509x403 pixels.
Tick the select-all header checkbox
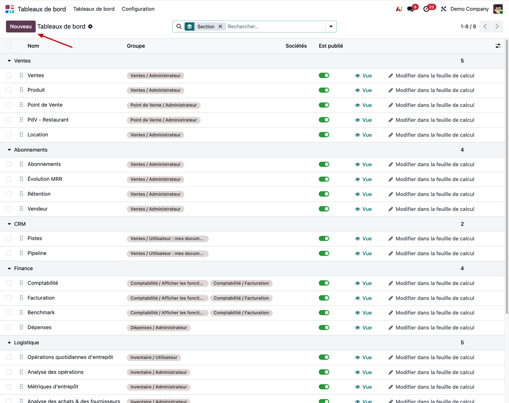[x=9, y=46]
